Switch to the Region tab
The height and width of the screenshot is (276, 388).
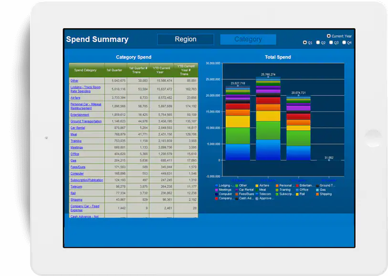pos(185,39)
